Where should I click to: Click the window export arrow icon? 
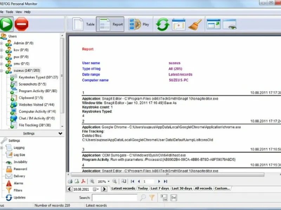click(214, 24)
